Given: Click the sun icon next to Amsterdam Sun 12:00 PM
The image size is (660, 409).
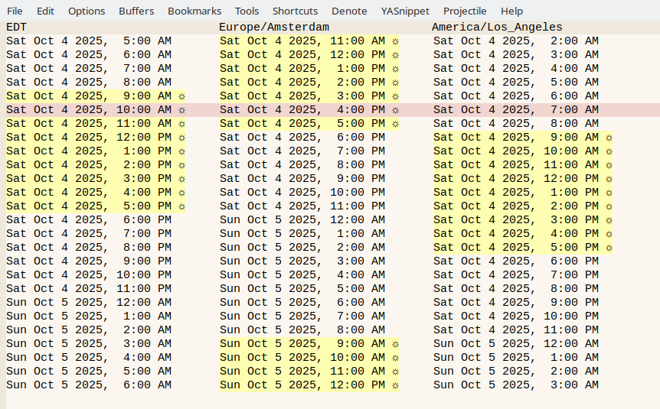Looking at the screenshot, I should tap(395, 385).
